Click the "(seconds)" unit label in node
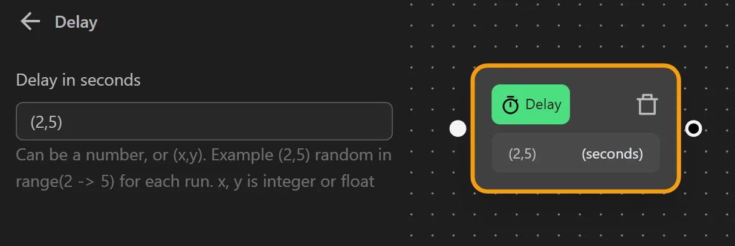This screenshot has height=246, width=735. point(612,154)
